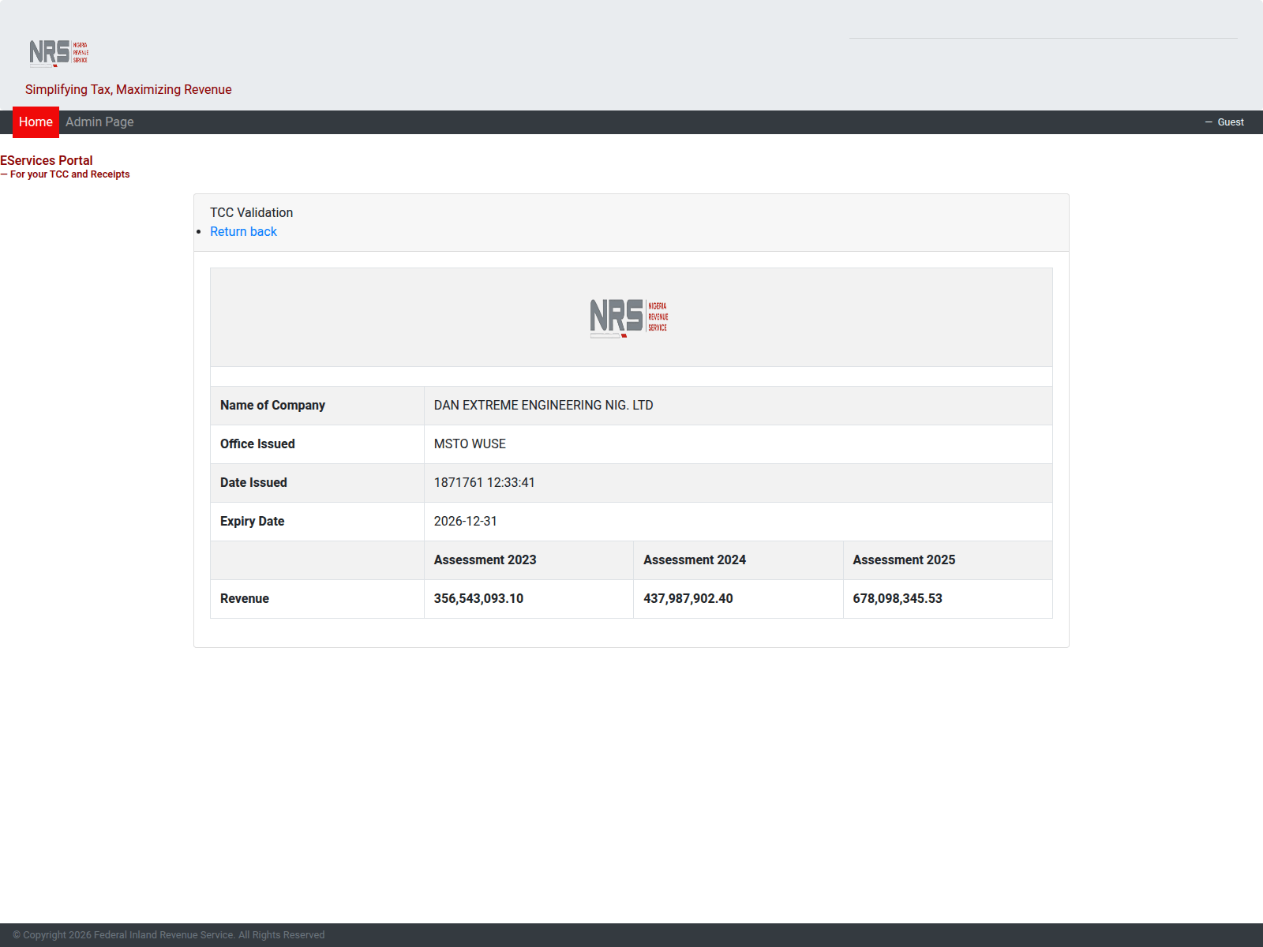Click the For your TCC and Receipts subtitle
1263x947 pixels.
65,174
